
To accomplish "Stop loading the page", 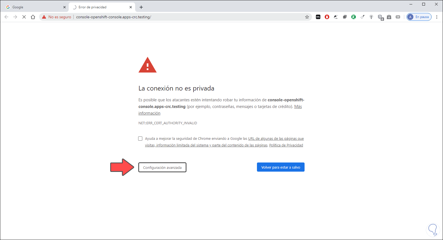I will (24, 17).
